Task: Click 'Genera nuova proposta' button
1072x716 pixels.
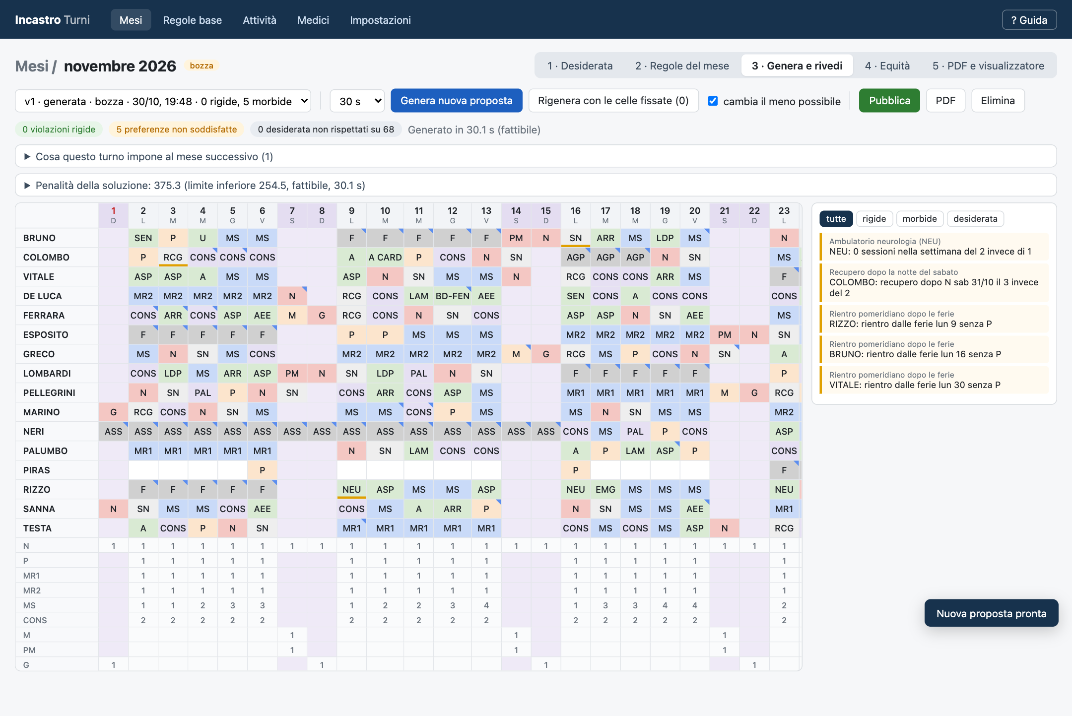Action: pos(457,101)
